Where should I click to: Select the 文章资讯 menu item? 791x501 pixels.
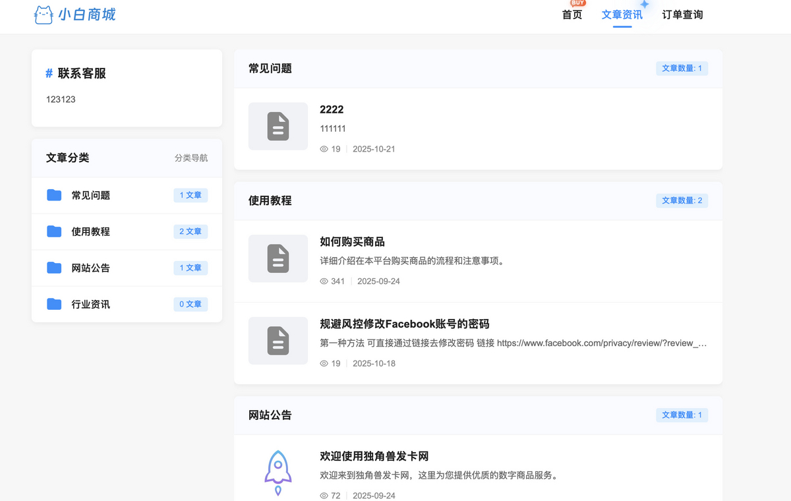click(622, 15)
